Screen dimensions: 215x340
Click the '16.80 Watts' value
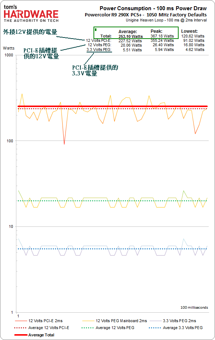point(194,45)
